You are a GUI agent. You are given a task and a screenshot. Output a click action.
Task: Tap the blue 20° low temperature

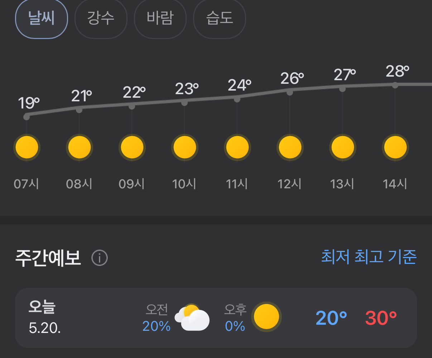pyautogui.click(x=331, y=318)
